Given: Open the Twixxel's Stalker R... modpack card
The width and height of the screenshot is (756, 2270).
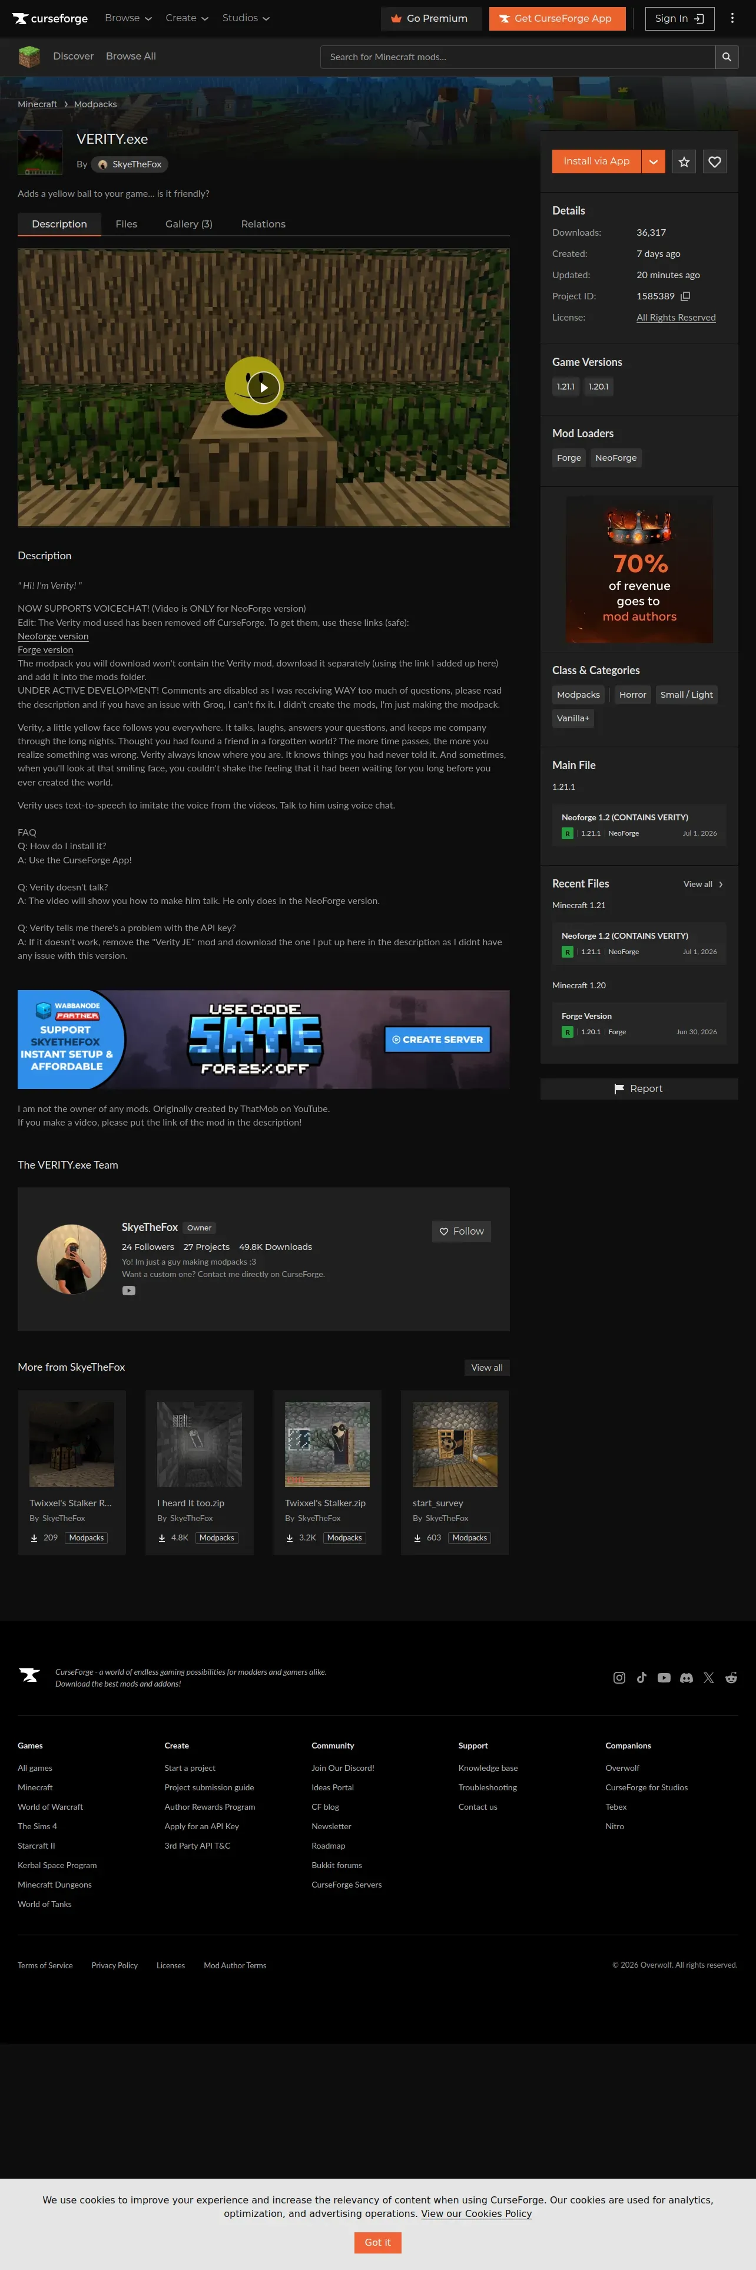Looking at the screenshot, I should [71, 1473].
